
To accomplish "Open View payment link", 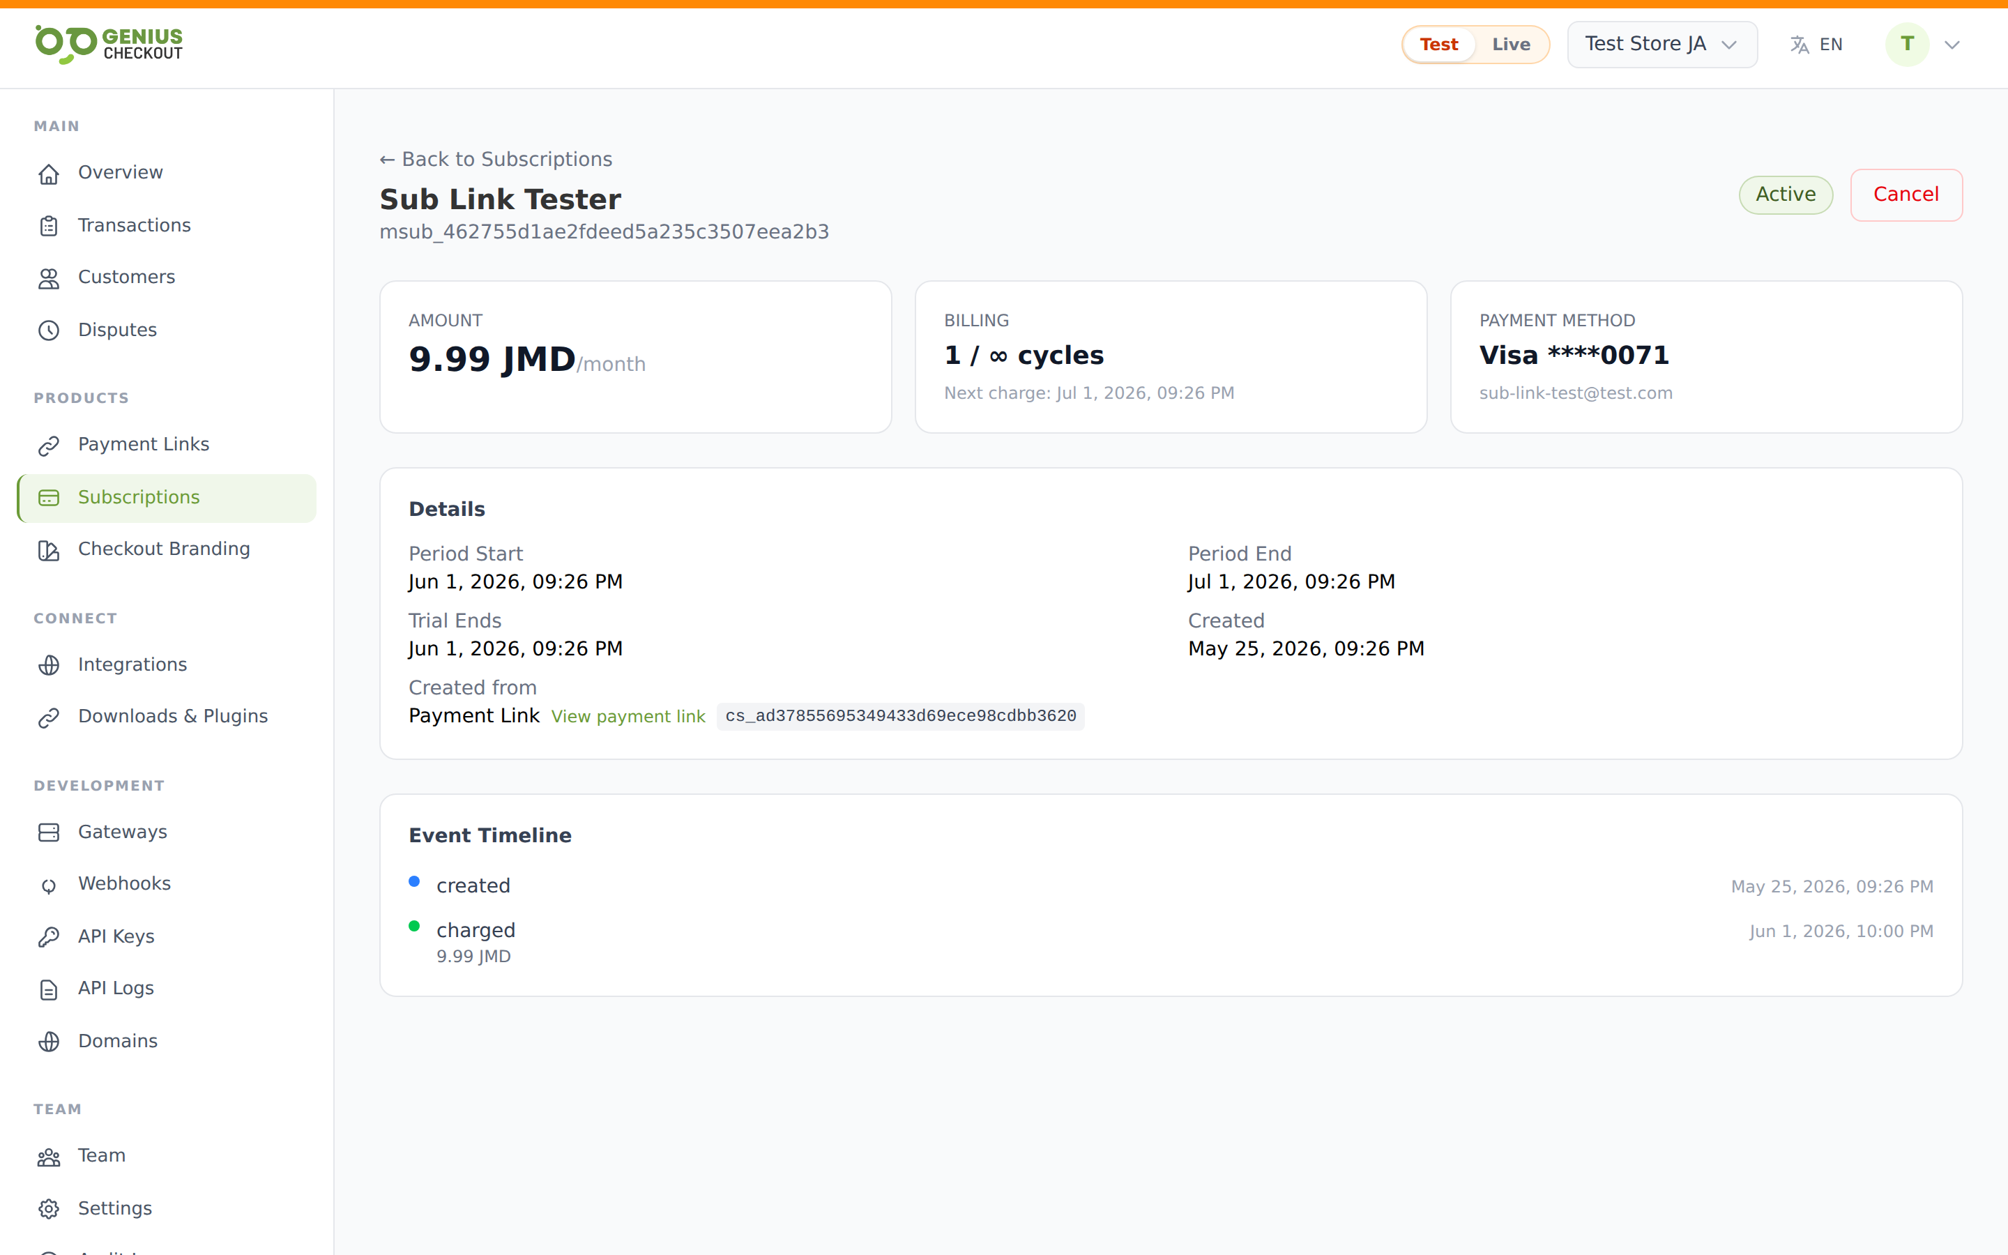I will (x=627, y=716).
